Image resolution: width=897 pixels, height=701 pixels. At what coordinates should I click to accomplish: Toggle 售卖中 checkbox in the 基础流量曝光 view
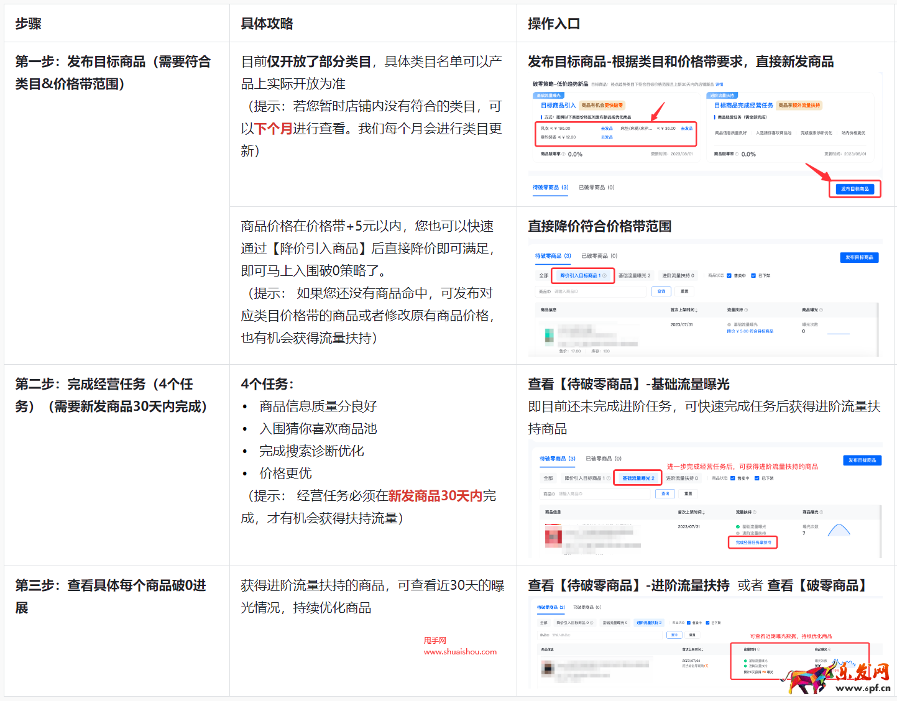(x=732, y=479)
